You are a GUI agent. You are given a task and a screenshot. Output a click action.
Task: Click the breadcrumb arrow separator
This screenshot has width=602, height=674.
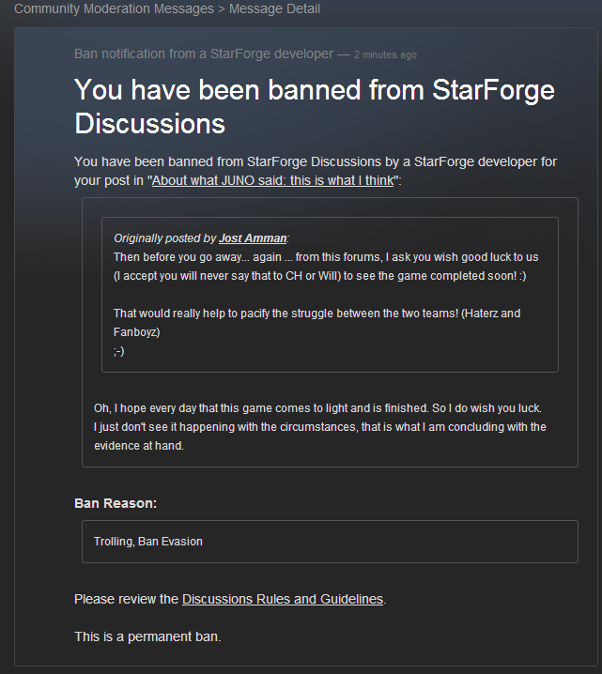(x=222, y=9)
